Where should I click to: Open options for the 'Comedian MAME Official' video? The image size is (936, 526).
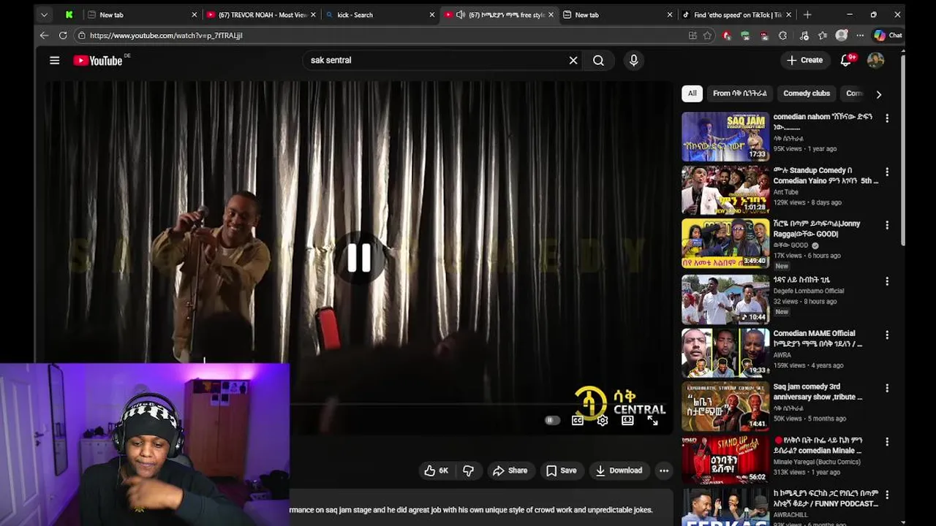(x=887, y=335)
